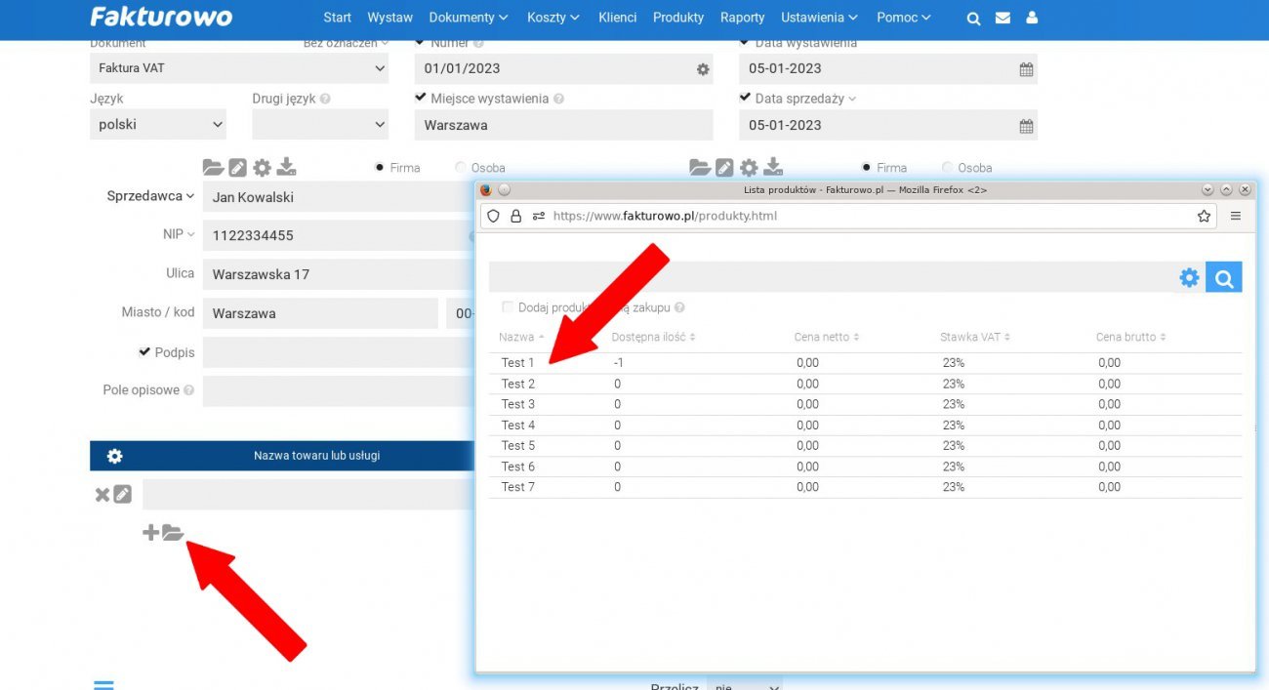Sort products by Nazwa column header
Screen dimensions: 1269x690
coord(521,337)
